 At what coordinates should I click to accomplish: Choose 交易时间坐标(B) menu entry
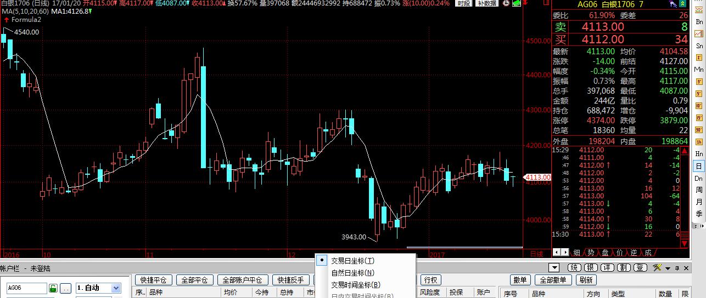(x=365, y=285)
